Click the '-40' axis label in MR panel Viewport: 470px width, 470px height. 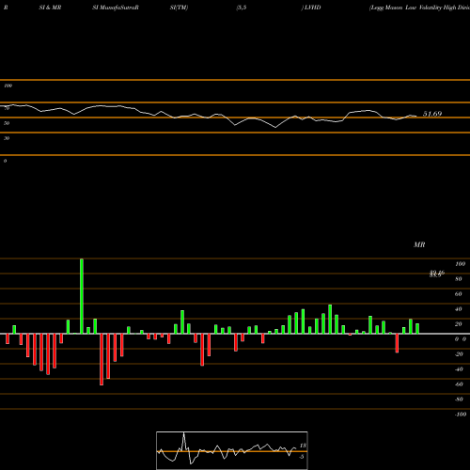(459, 369)
